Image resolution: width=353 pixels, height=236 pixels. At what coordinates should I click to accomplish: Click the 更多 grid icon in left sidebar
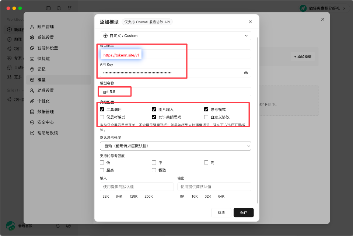10,77
